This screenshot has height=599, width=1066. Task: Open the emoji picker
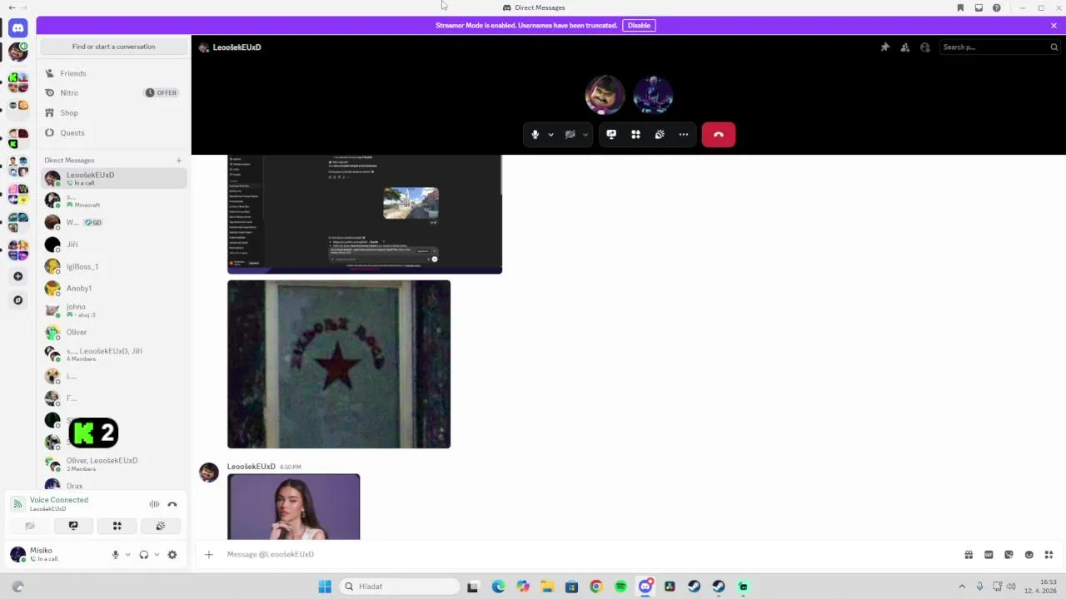click(x=1029, y=555)
